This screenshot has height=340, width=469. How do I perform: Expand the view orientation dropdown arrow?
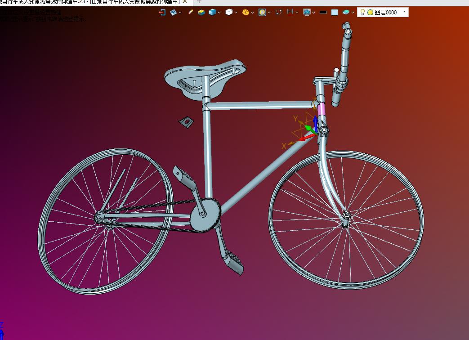click(x=180, y=13)
